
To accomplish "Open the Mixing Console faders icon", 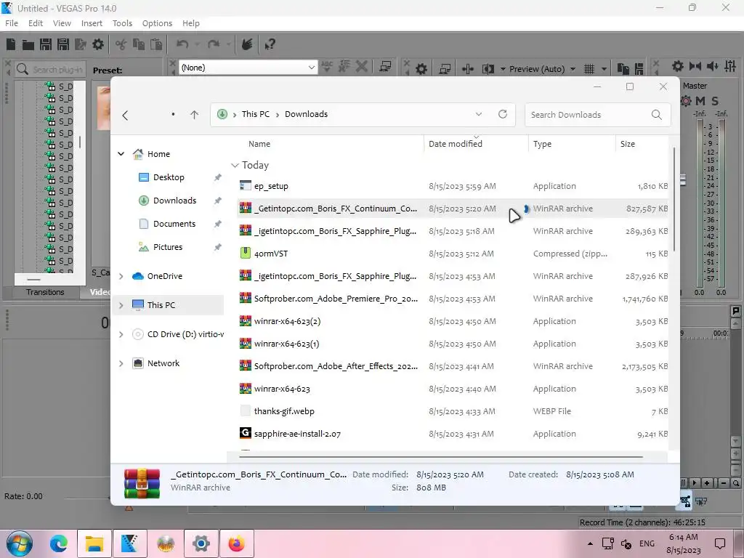I will [730, 66].
